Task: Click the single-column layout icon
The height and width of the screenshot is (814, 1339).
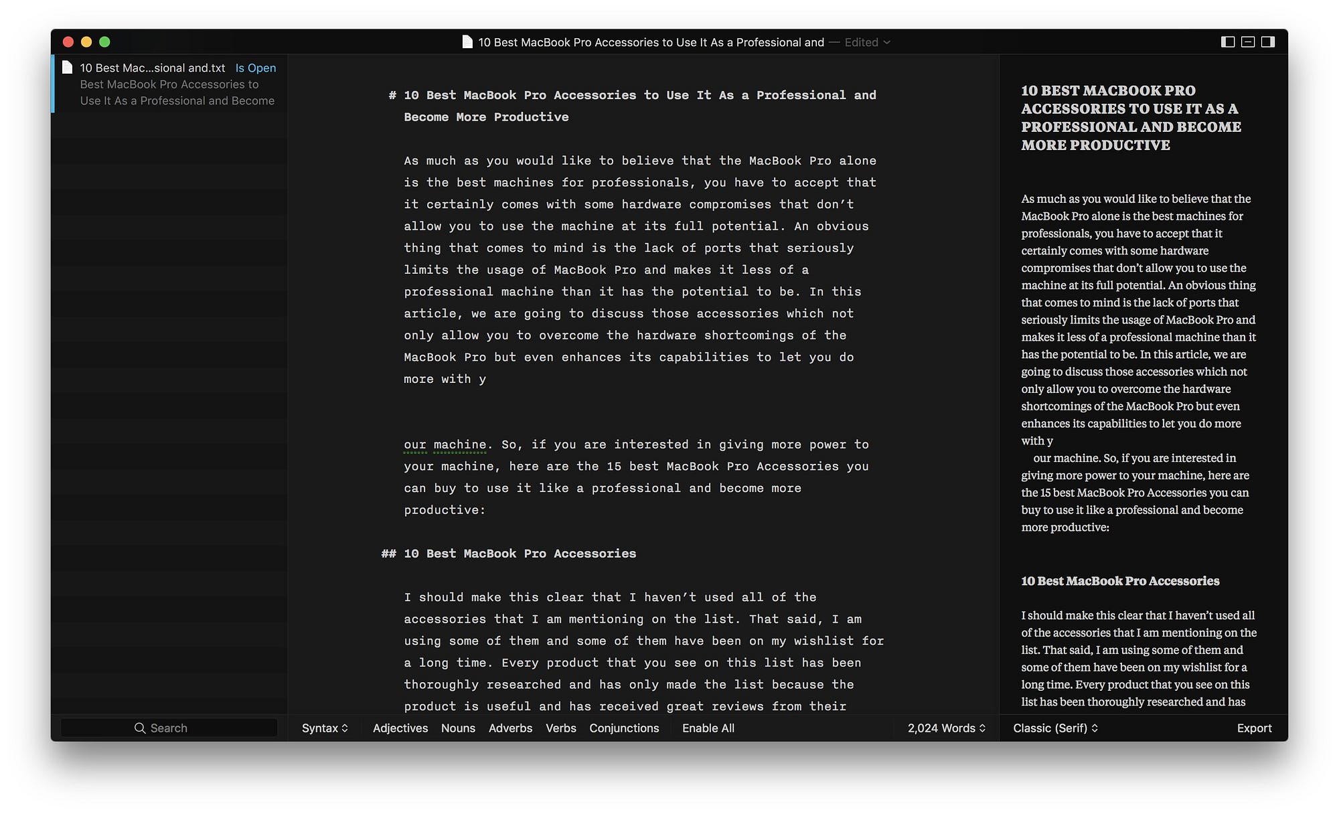Action: pos(1248,42)
